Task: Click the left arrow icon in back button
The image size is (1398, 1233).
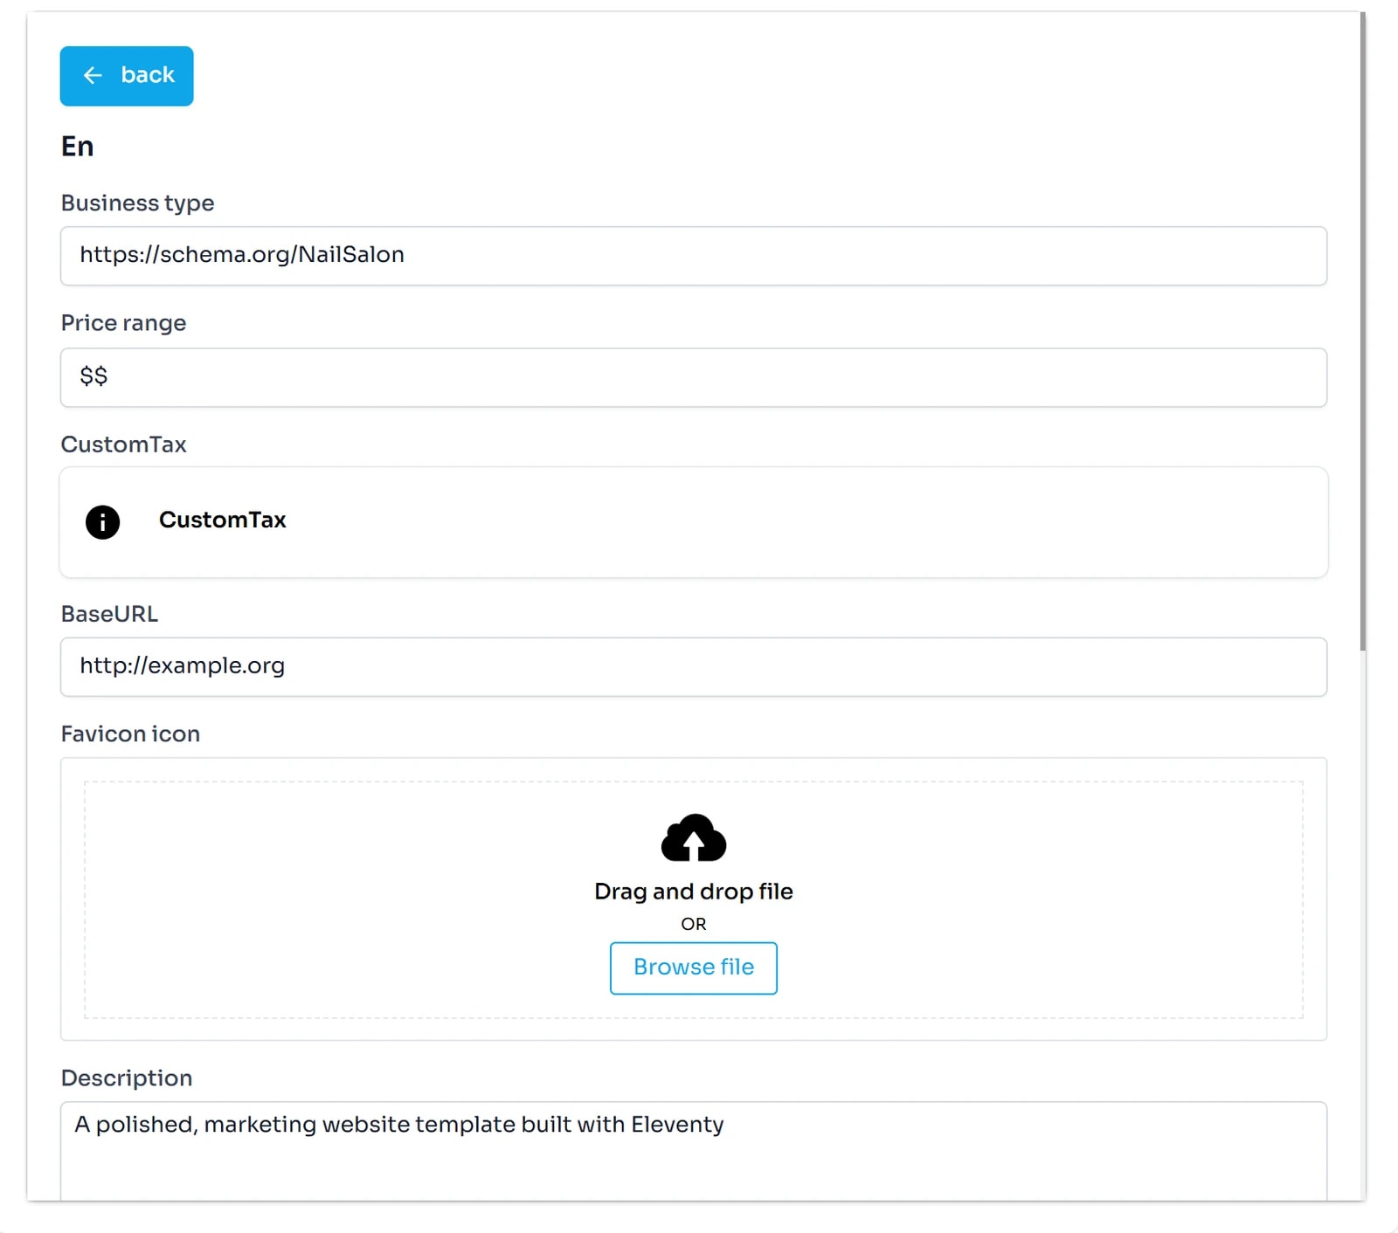Action: (x=93, y=76)
